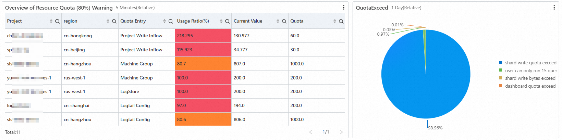Toggle 'shard write quota exceed' legend series

point(530,63)
